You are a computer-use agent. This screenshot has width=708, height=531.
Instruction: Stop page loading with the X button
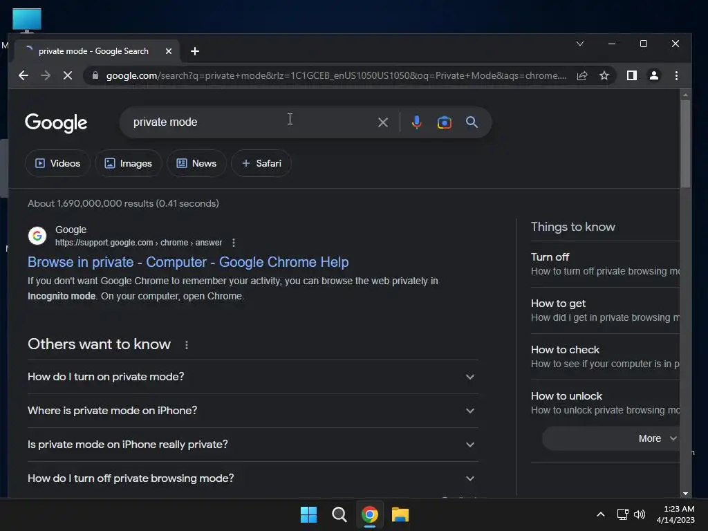[x=68, y=75]
